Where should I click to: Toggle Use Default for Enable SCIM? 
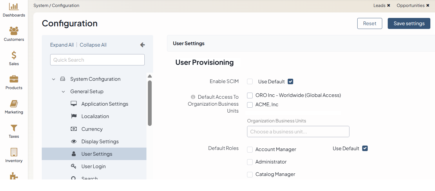[290, 82]
